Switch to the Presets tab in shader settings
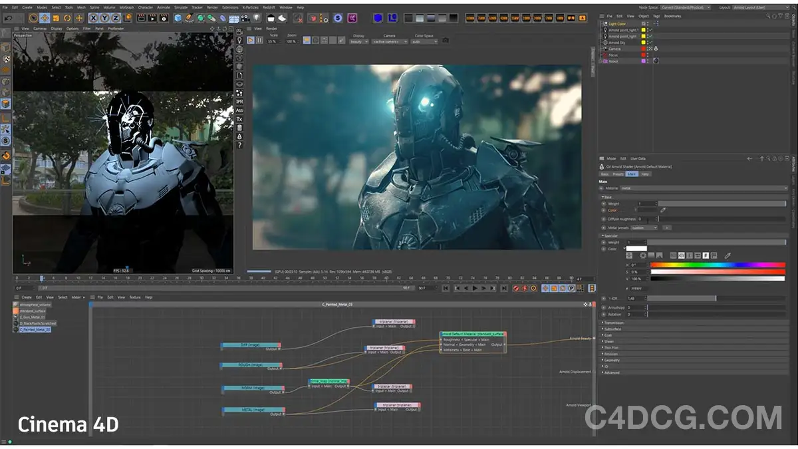The height and width of the screenshot is (449, 798). click(x=618, y=174)
